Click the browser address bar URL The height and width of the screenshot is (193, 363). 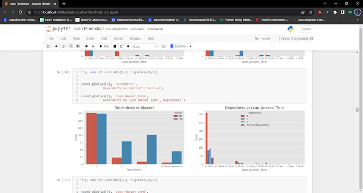click(76, 12)
